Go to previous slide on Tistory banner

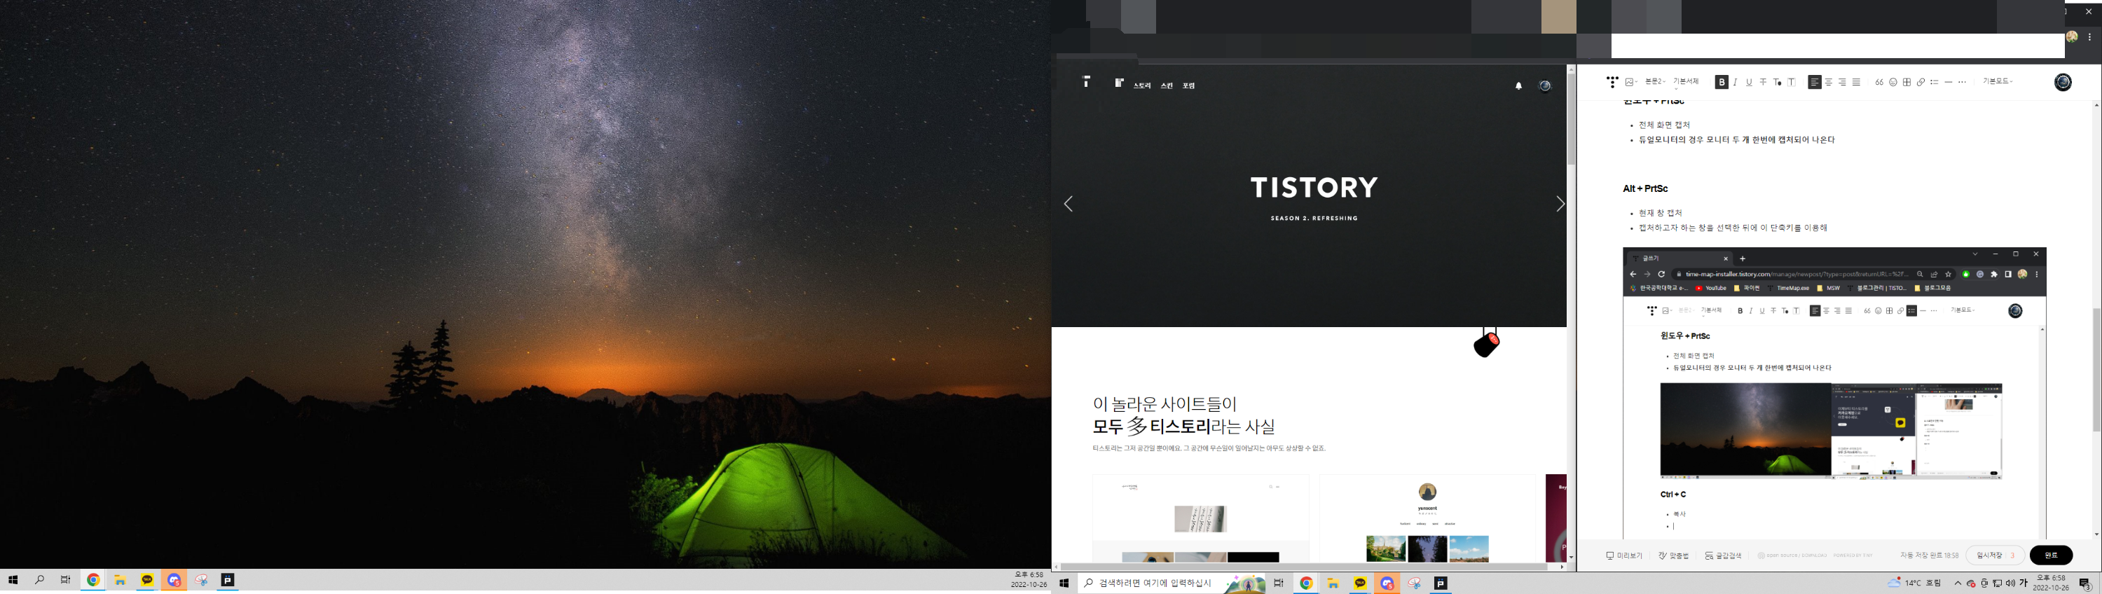click(1068, 204)
